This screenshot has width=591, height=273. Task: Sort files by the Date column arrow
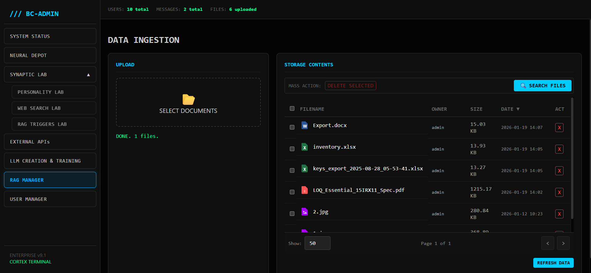518,109
